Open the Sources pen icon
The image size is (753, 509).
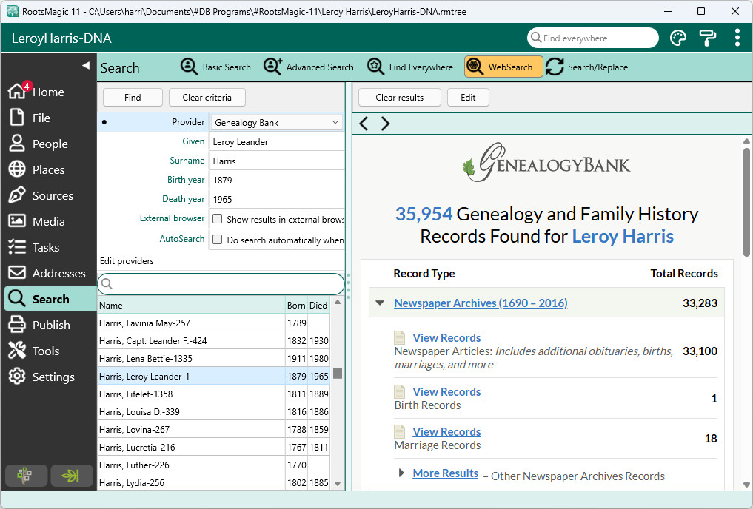17,195
